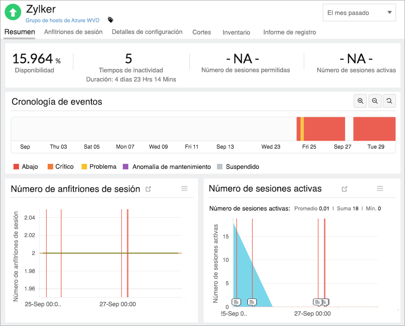This screenshot has height=326, width=405.
Task: Click the tag icon next to Zylker
Action: 109,20
